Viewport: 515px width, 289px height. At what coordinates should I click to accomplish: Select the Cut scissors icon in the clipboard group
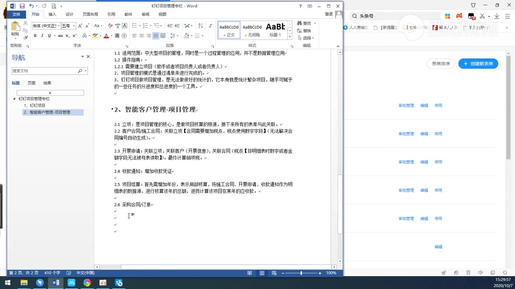pyautogui.click(x=26, y=23)
